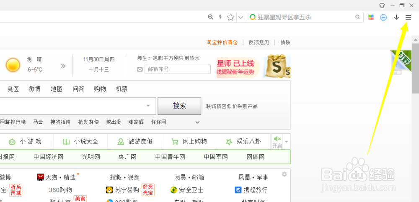Click the lightning speed mode icon
419x202 pixels.
[220, 17]
